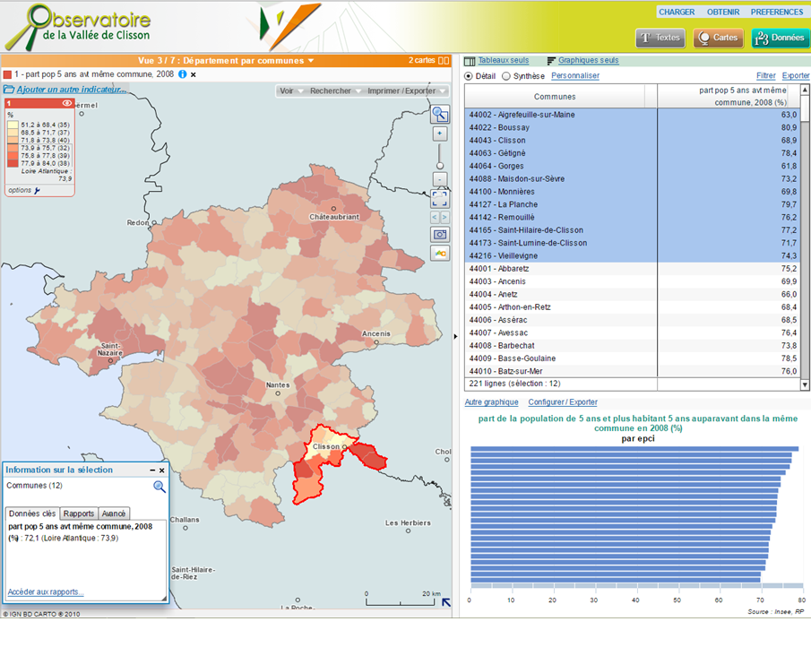Switch to the Données clés tab
Image resolution: width=811 pixels, height=656 pixels.
pyautogui.click(x=32, y=514)
